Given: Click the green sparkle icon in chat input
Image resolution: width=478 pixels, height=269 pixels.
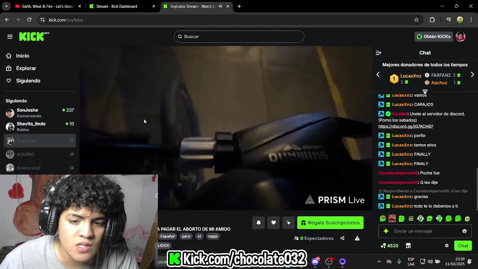Looking at the screenshot, I should point(386,231).
